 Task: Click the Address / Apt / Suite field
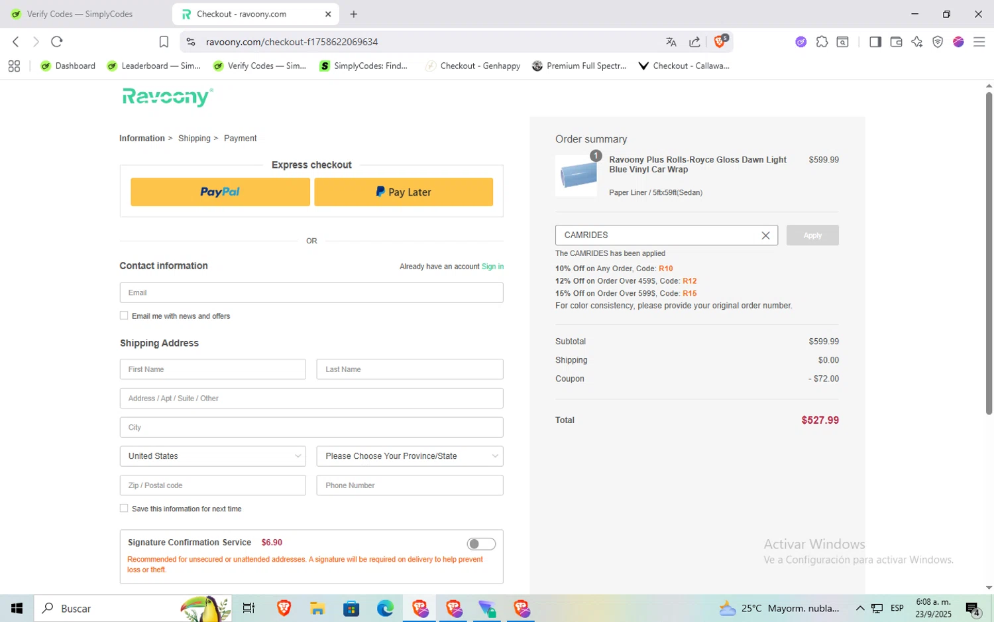[311, 399]
